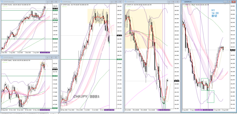The image size is (237, 114).
Task: Select the 'CHFJPY BBB1' label on Daily chart
Action: tap(87, 96)
